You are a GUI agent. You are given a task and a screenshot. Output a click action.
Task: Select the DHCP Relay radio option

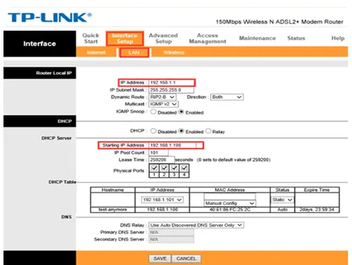coord(208,131)
